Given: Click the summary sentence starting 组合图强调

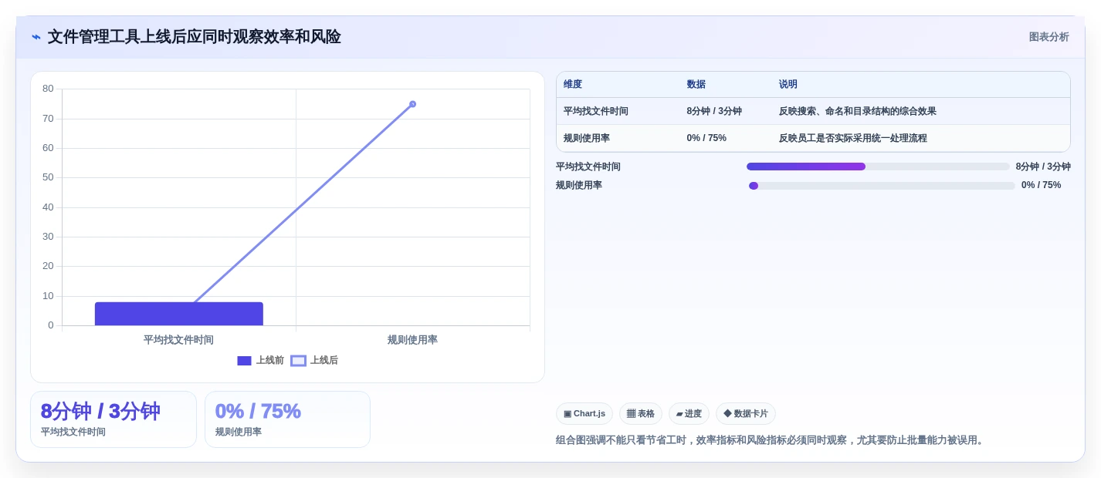Looking at the screenshot, I should (x=771, y=440).
